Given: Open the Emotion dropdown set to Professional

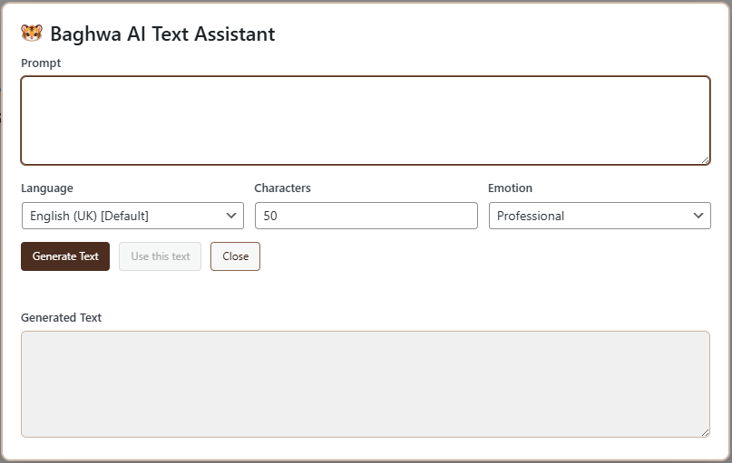Looking at the screenshot, I should pos(600,216).
